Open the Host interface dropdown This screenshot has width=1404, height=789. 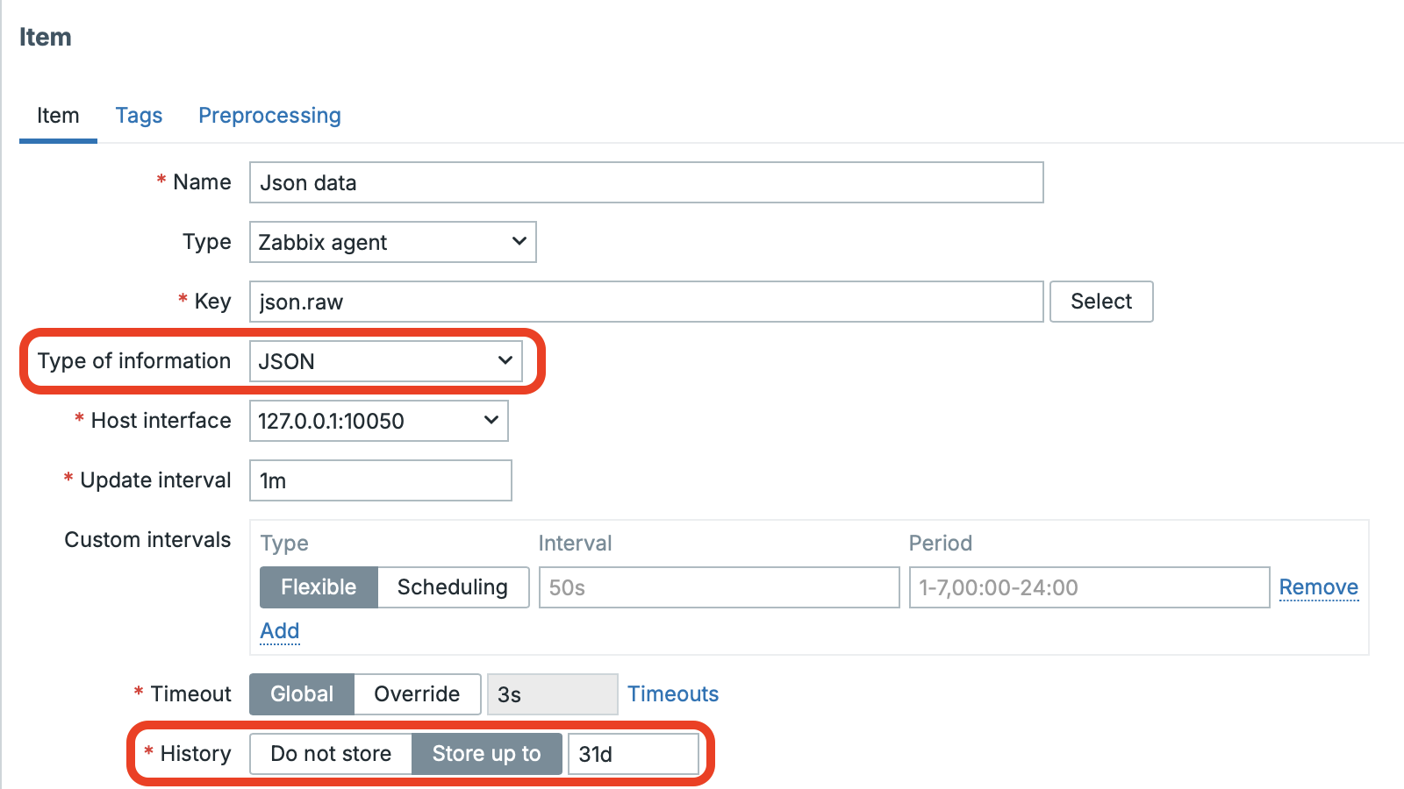click(x=378, y=421)
